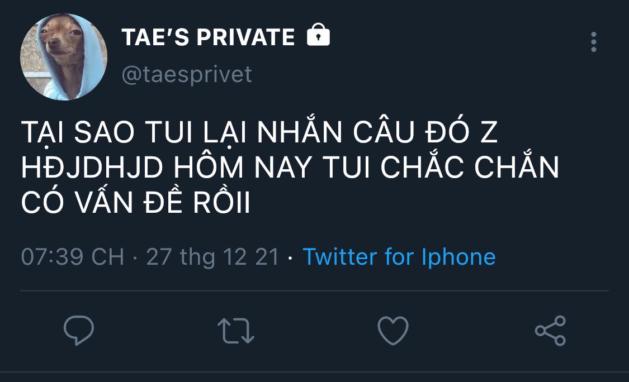Retweet this post using the arrows icon
Screen dimensions: 629x382
pyautogui.click(x=235, y=331)
